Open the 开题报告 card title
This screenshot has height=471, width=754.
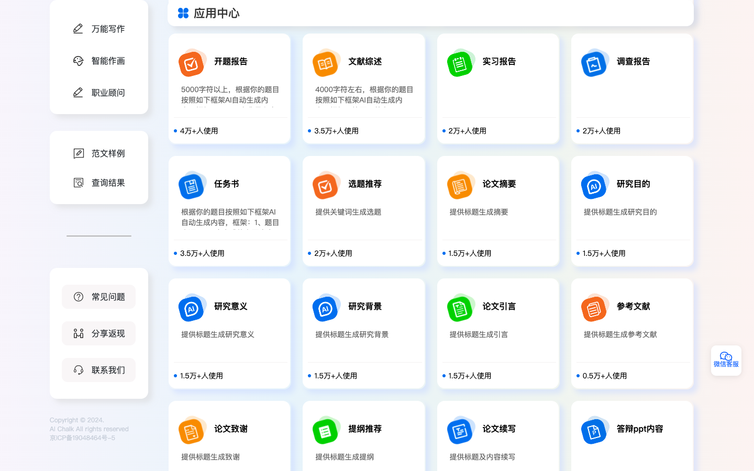(231, 61)
